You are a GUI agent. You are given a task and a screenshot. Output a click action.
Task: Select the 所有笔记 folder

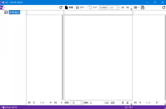coord(14,12)
